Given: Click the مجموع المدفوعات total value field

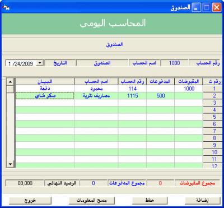Looking at the screenshot, I should [94, 183].
